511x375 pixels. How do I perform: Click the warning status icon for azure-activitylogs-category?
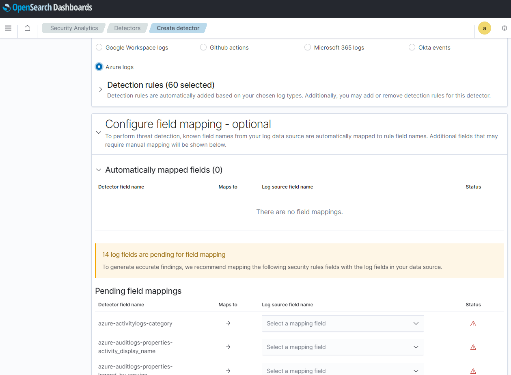point(473,323)
